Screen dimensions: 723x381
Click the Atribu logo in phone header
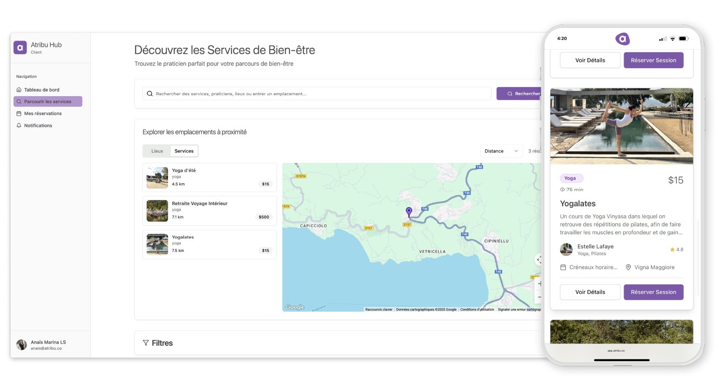(x=622, y=39)
